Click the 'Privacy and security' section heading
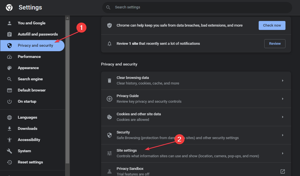 [119, 64]
